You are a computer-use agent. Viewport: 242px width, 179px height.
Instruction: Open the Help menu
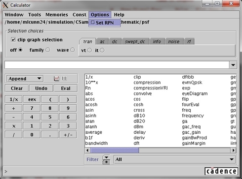coord(119,15)
